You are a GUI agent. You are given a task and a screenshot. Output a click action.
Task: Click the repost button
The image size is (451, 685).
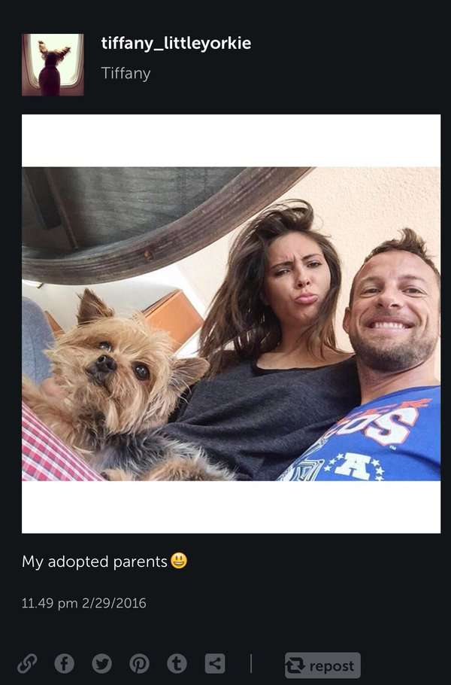pyautogui.click(x=322, y=665)
